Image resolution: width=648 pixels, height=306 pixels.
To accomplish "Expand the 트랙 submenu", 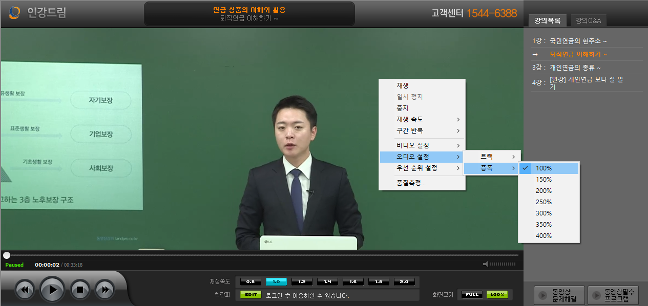I will (x=492, y=157).
